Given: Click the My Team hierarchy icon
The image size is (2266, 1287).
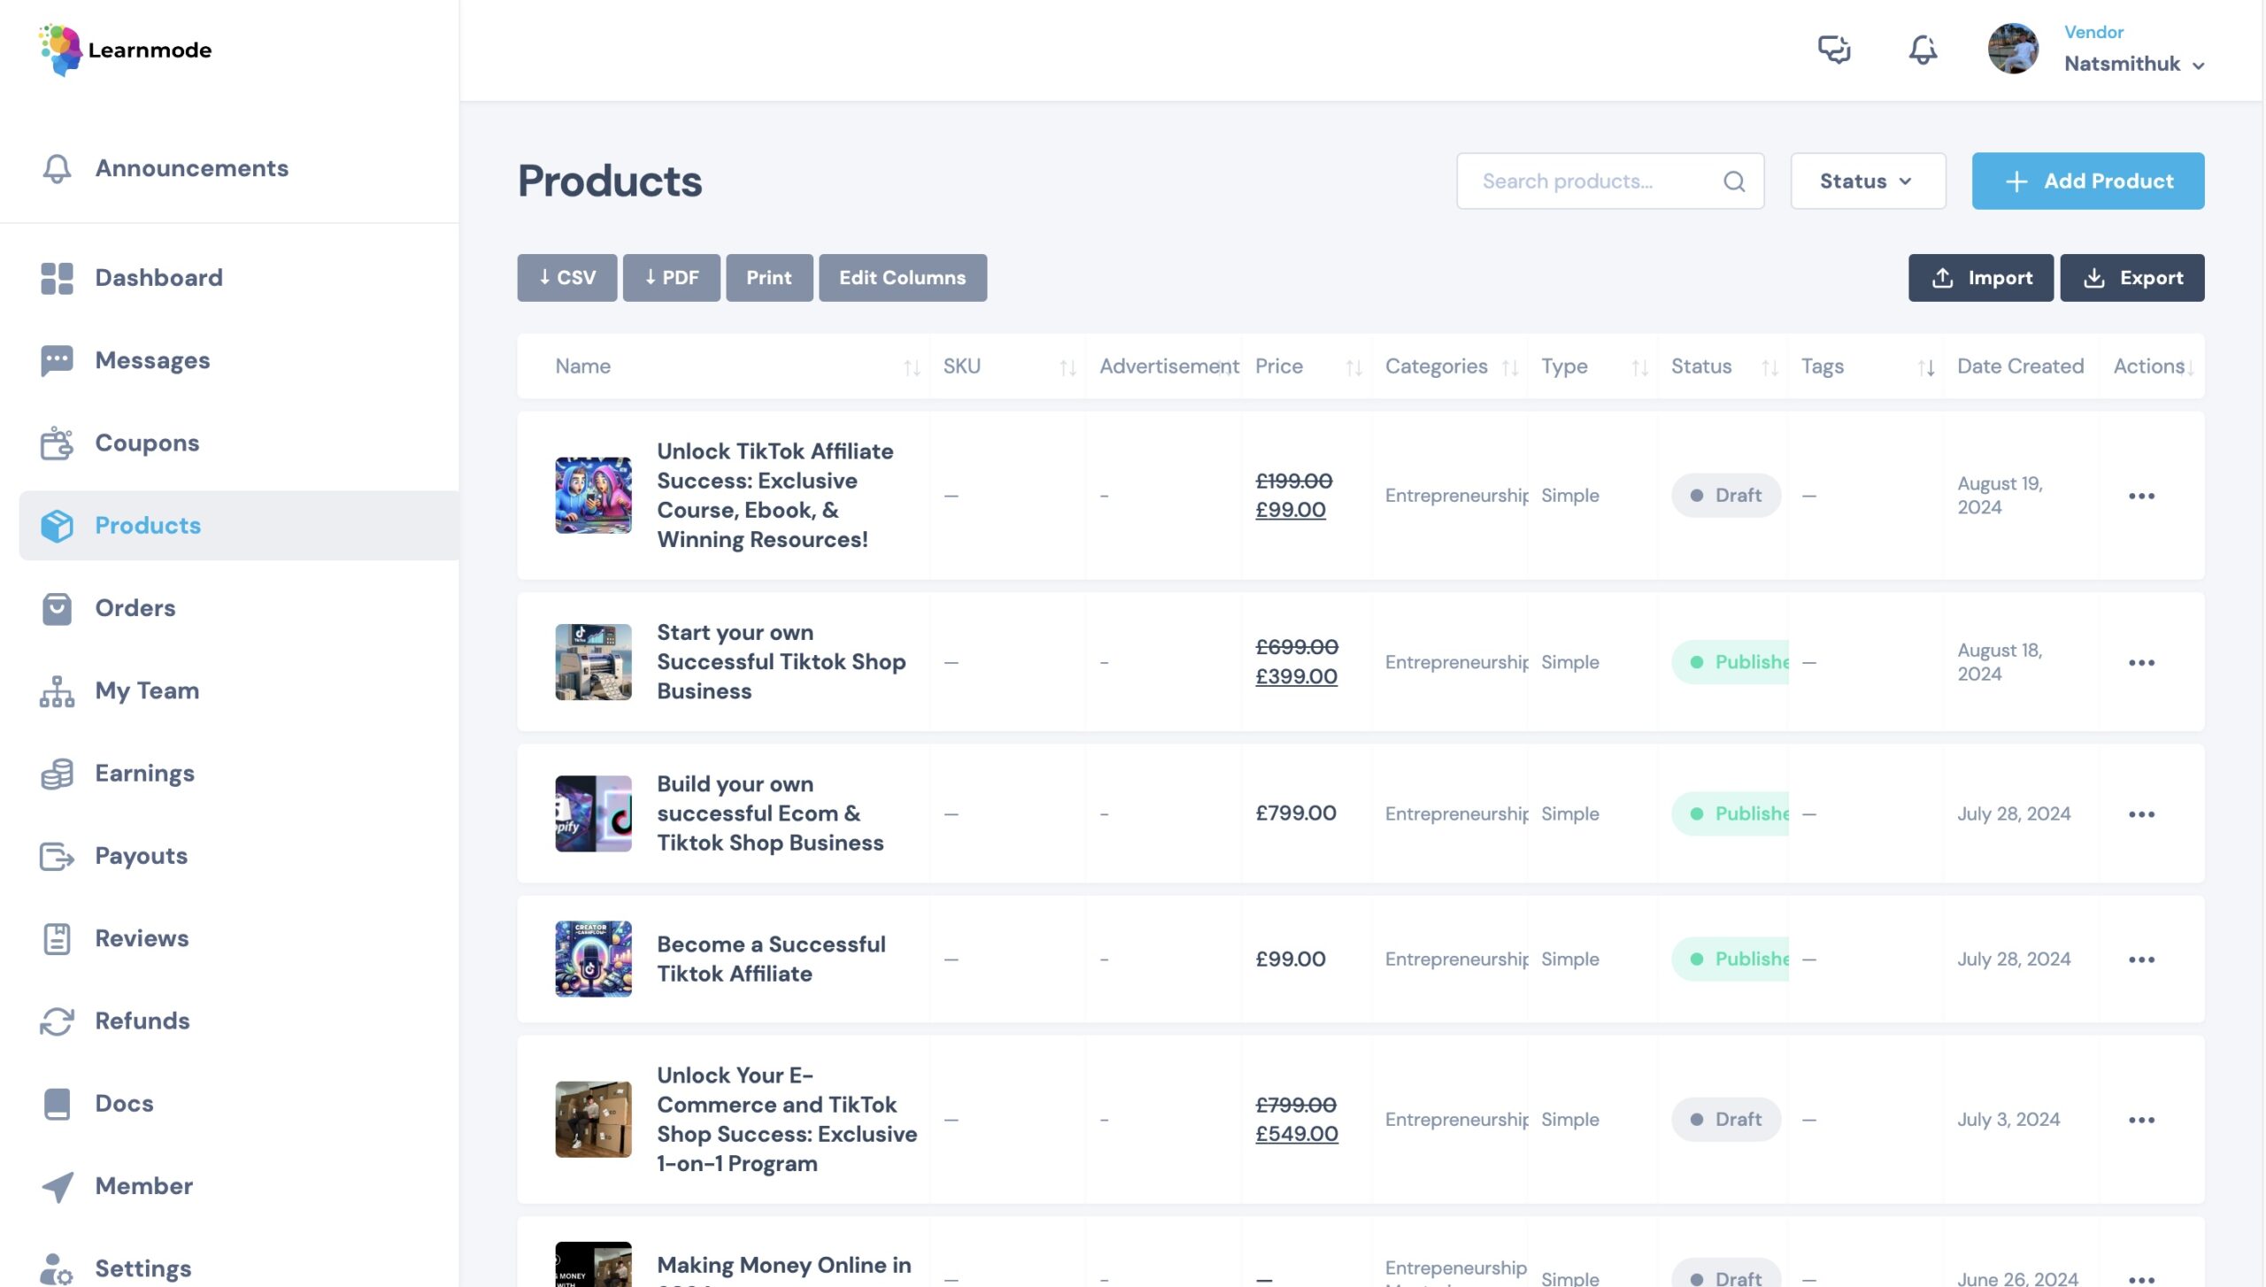Looking at the screenshot, I should pos(57,691).
